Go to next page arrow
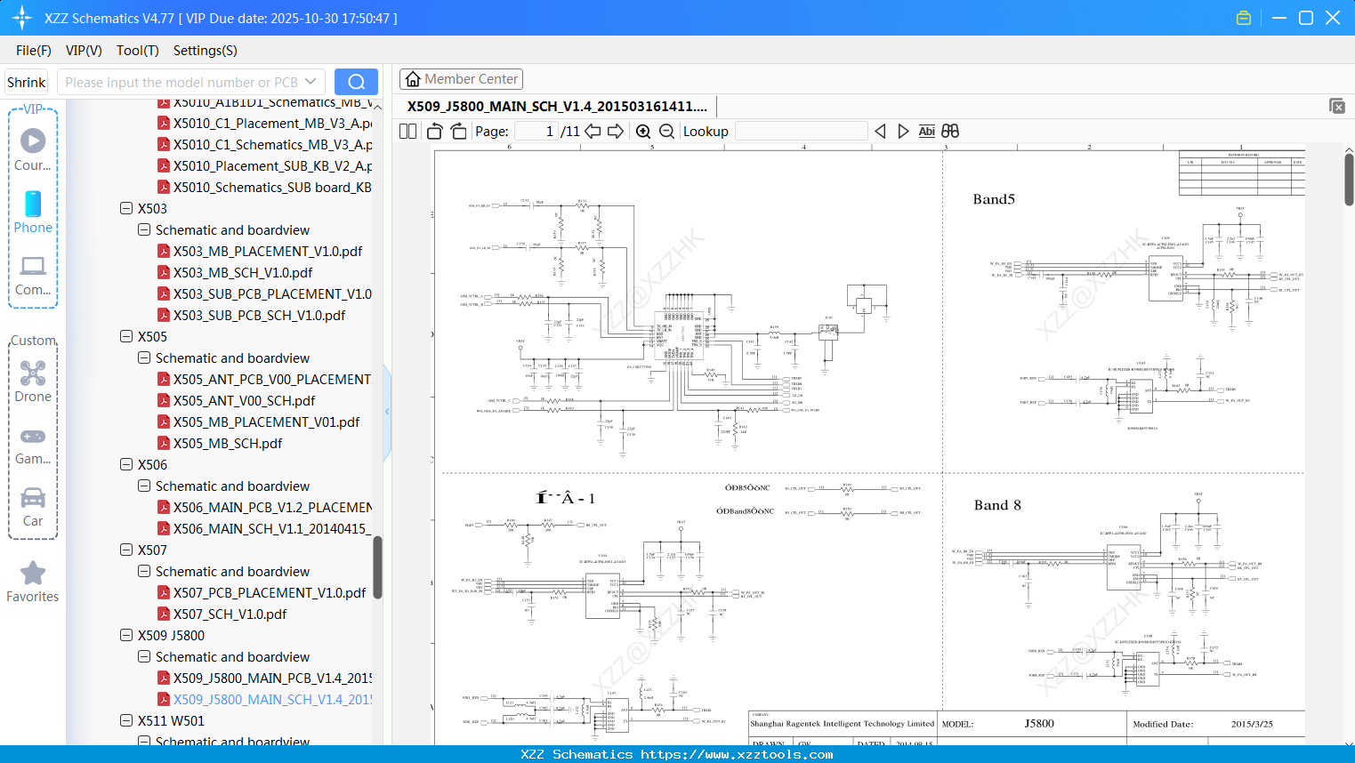Viewport: 1355px width, 763px height. (616, 131)
